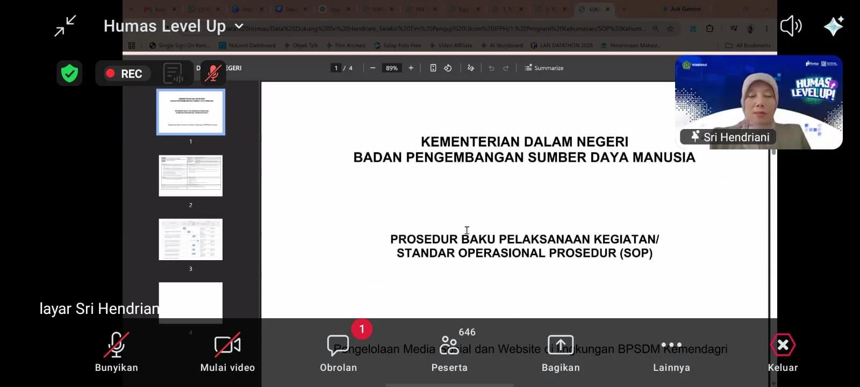
Task: Open the Sulap Foto Free bookmark
Action: (x=398, y=46)
